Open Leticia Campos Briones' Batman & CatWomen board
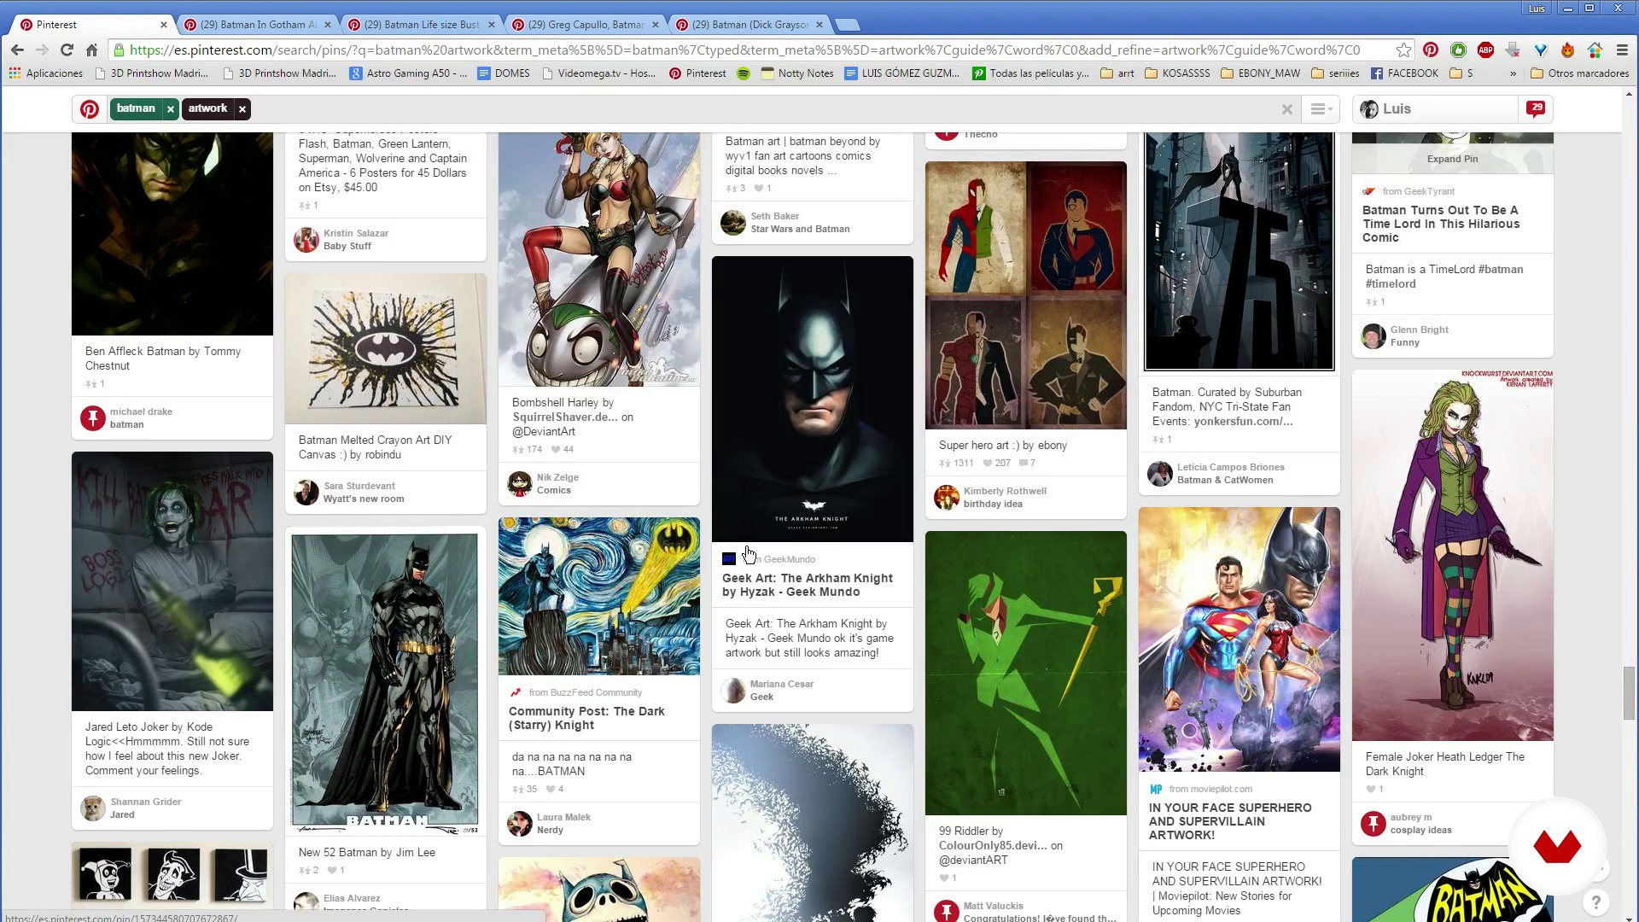 (1224, 481)
